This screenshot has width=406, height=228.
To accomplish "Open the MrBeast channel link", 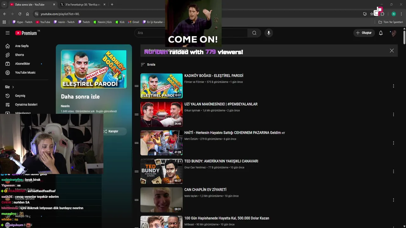I will [189, 225].
